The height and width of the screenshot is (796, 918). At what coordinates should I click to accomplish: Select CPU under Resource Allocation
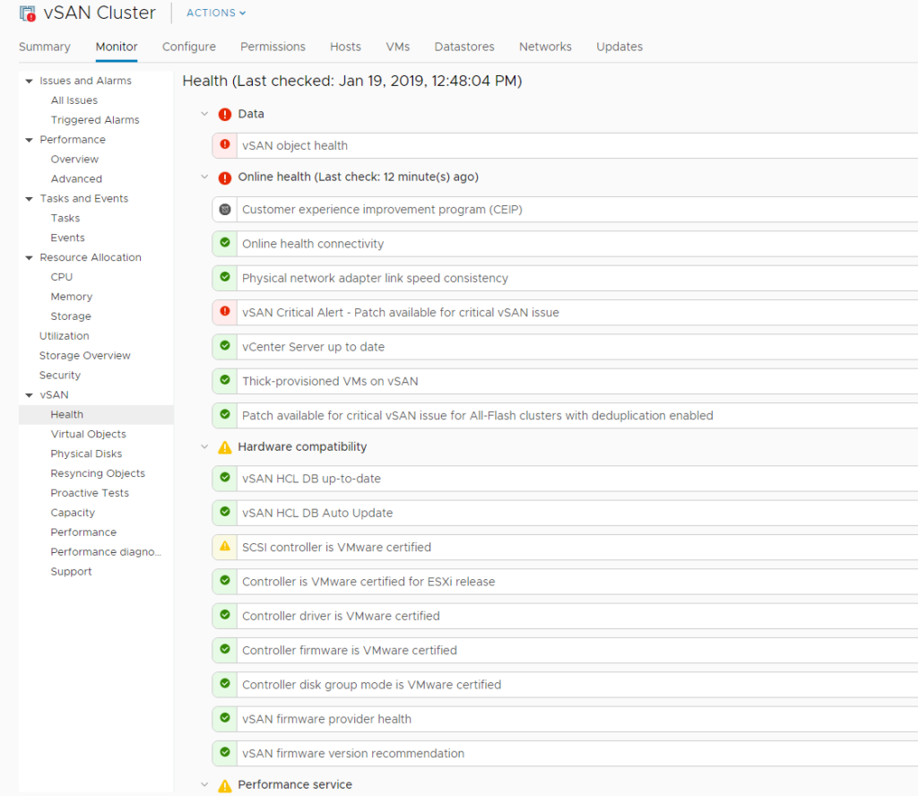click(62, 277)
